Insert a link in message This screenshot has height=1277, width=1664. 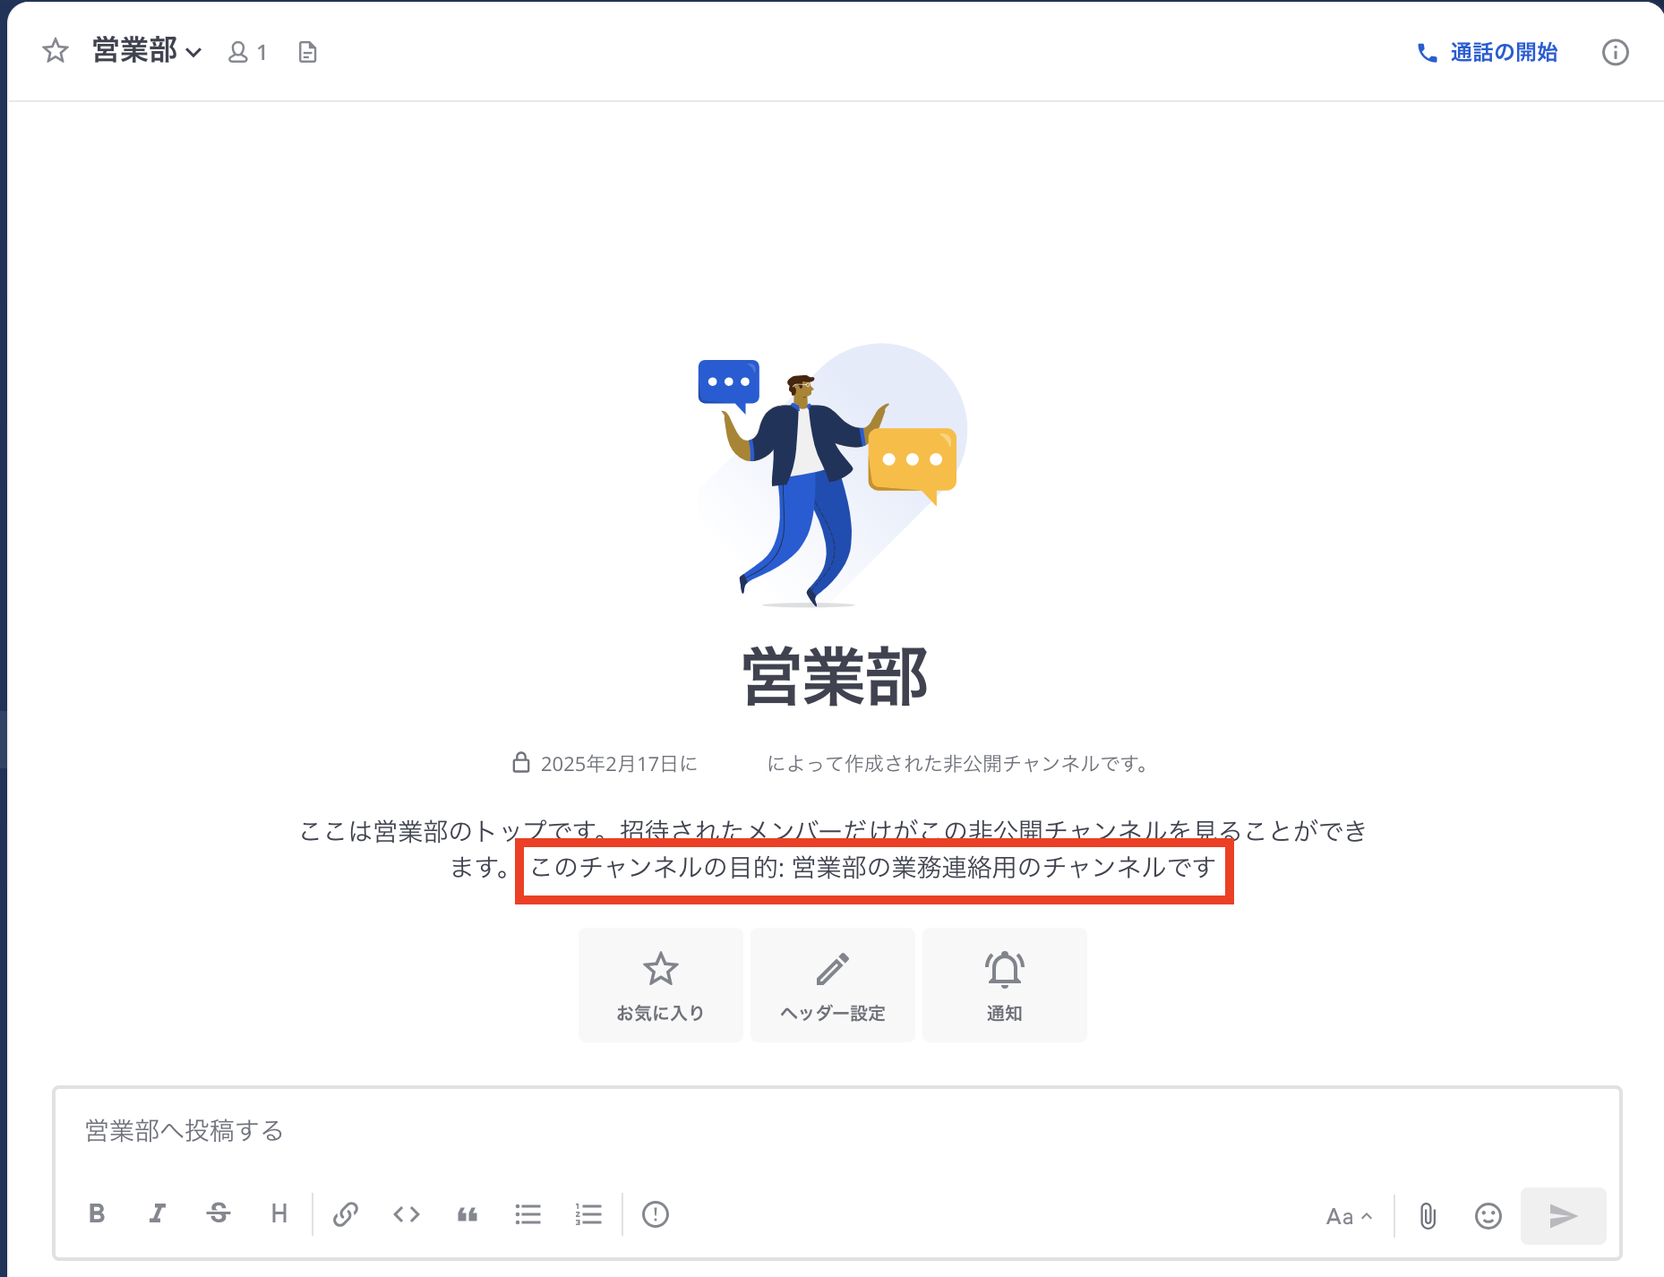pos(346,1213)
